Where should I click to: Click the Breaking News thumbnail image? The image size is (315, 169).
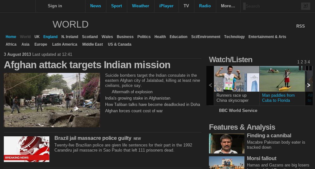[x=27, y=149]
